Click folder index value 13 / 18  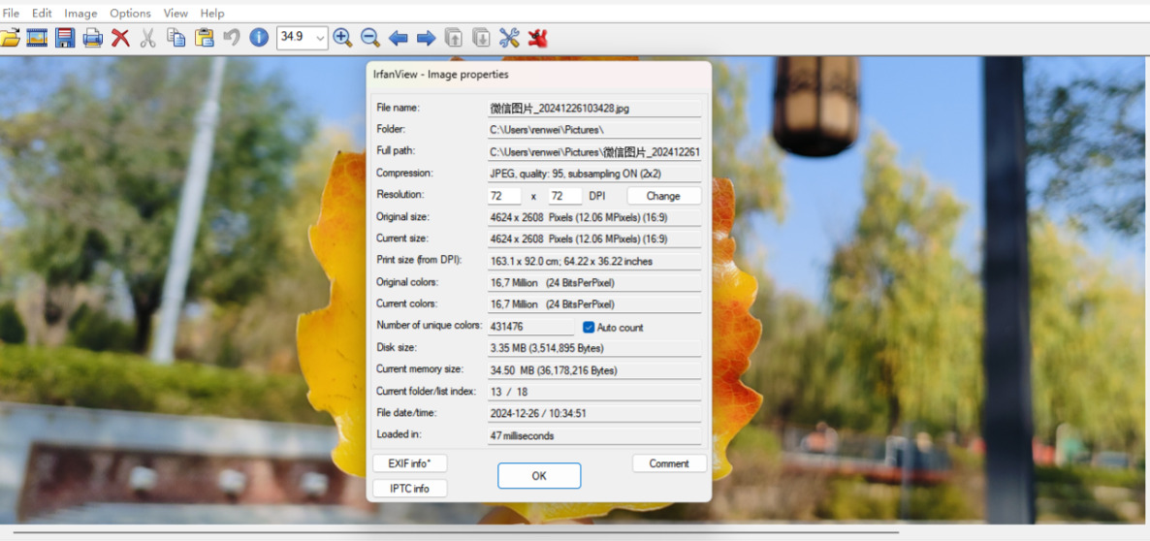click(594, 392)
